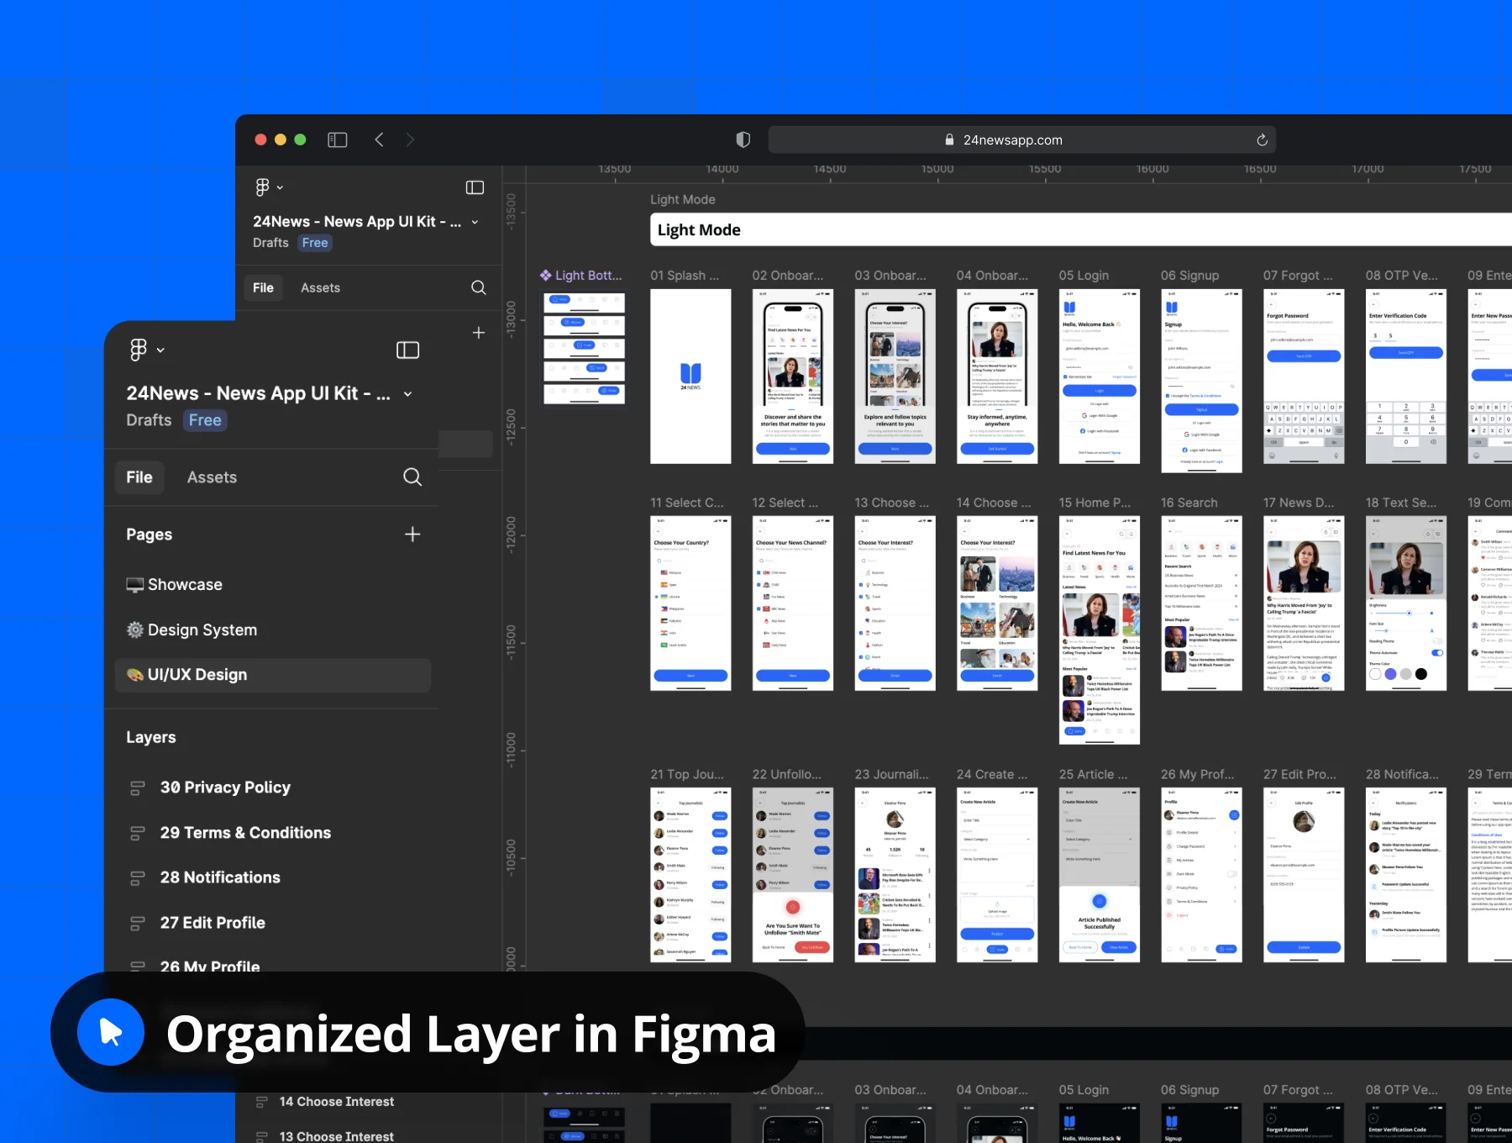Open Figma logo menu in browser window
This screenshot has height=1143, width=1512.
(262, 187)
